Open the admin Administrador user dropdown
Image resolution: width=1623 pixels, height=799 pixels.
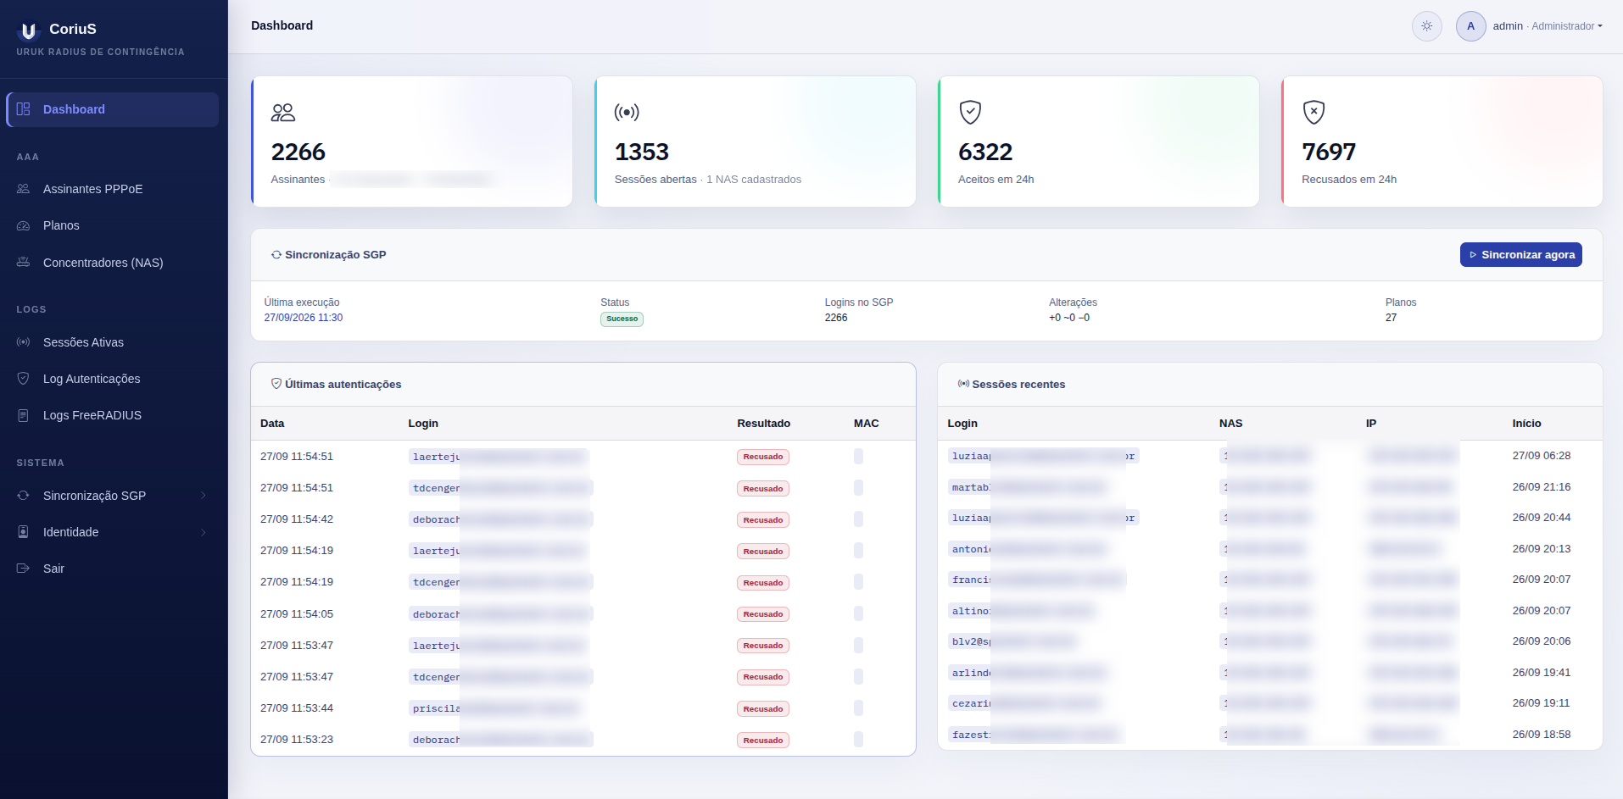[1548, 26]
